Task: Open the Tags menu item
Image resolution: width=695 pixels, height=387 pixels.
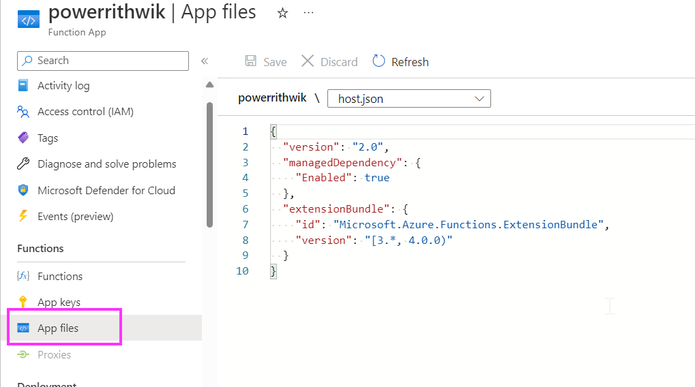Action: click(48, 138)
